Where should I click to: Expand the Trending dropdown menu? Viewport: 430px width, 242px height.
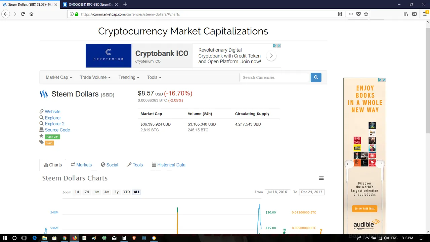coord(129,77)
